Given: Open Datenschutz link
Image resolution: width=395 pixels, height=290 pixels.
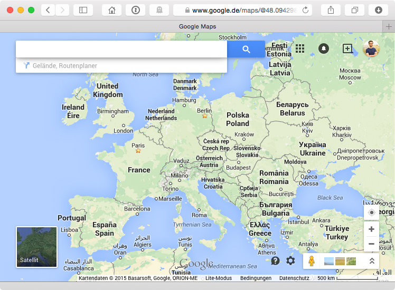Looking at the screenshot, I should (294, 278).
